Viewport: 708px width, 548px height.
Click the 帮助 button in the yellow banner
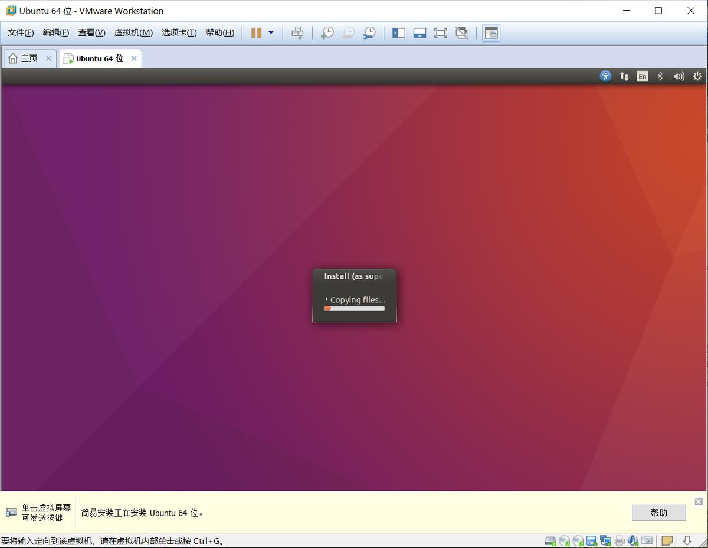click(x=658, y=513)
